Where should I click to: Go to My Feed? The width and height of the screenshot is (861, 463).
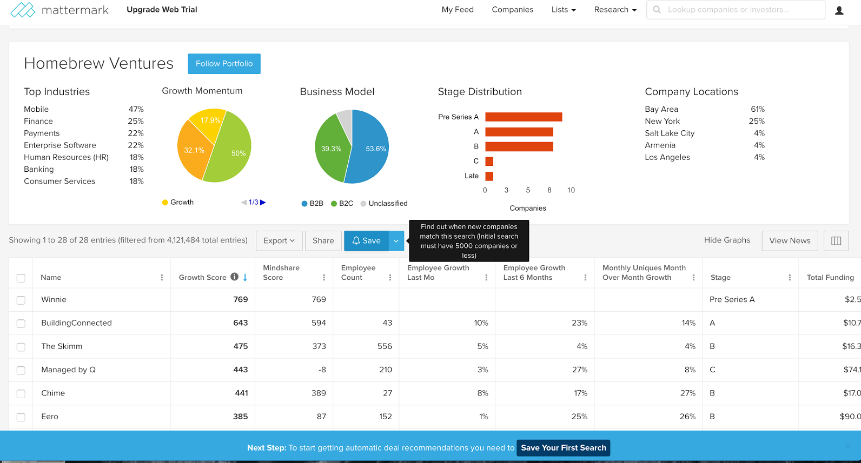(x=458, y=10)
